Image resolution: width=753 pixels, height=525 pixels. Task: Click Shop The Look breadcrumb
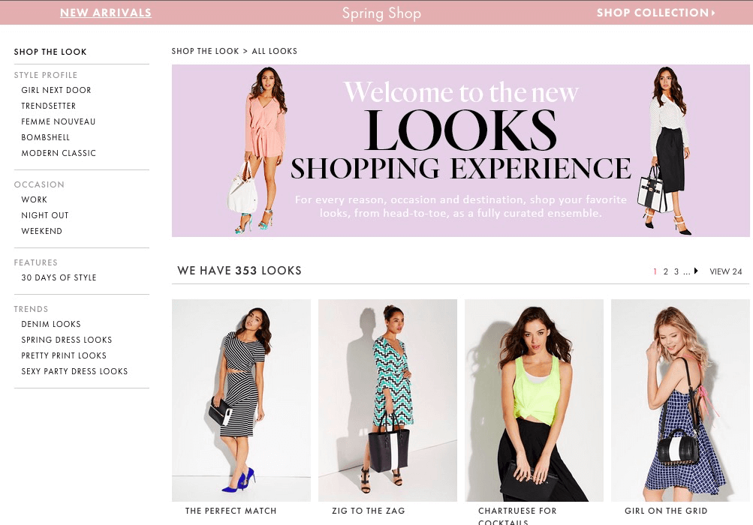click(x=205, y=51)
